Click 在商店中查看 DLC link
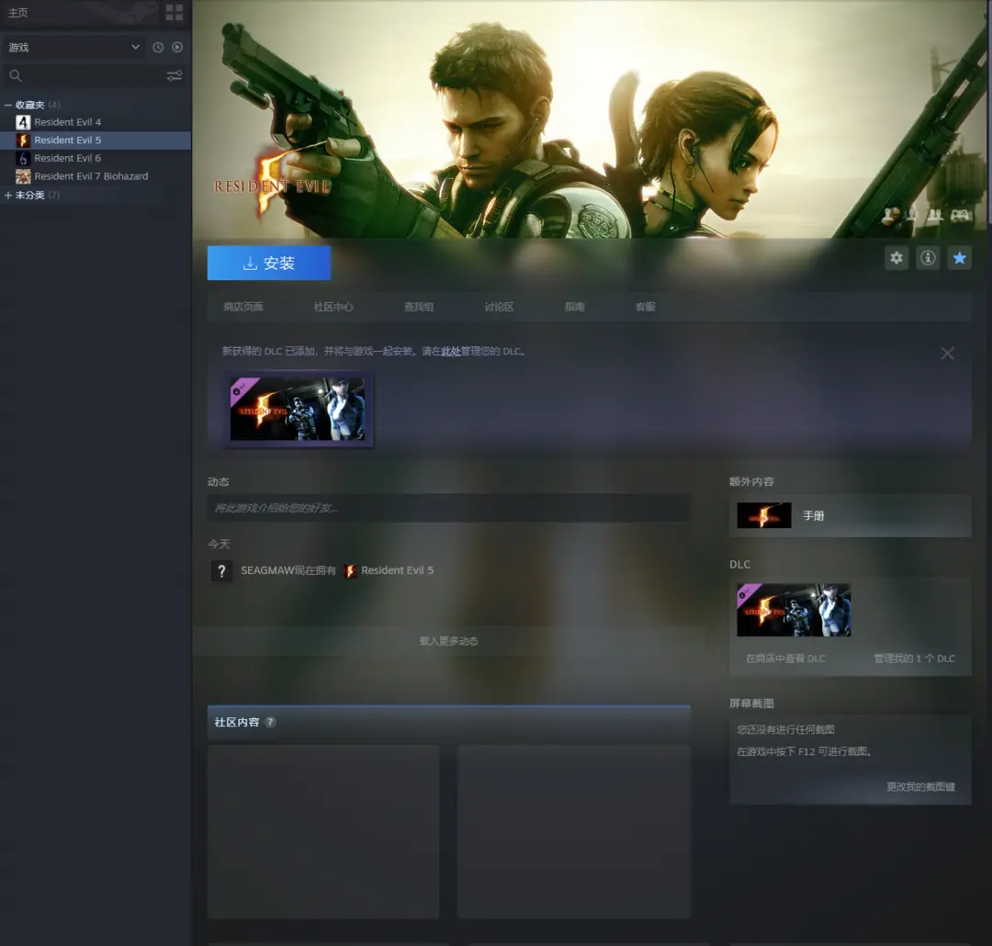992x946 pixels. point(785,659)
